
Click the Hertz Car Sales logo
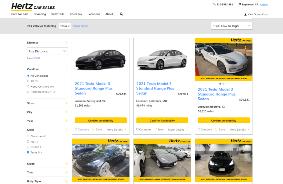pos(33,7)
